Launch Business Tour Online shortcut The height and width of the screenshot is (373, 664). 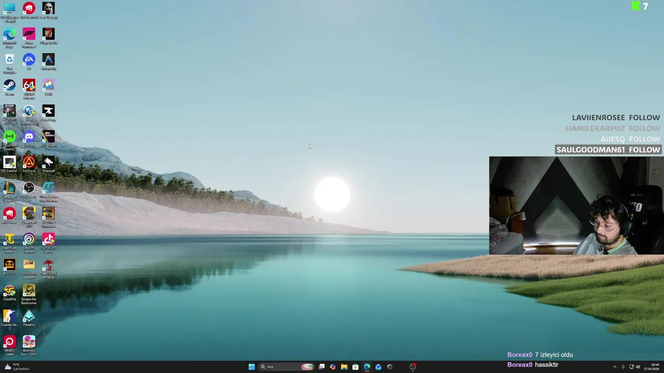pyautogui.click(x=29, y=346)
